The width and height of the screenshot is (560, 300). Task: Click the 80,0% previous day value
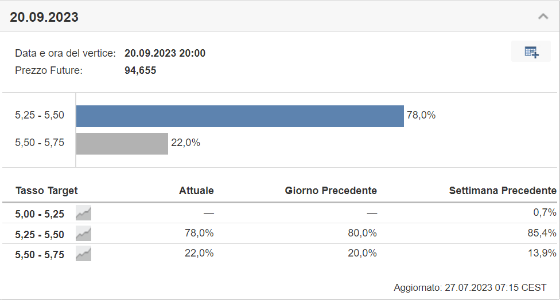coord(362,233)
